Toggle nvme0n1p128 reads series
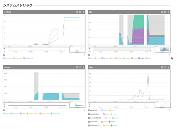 click(108, 118)
